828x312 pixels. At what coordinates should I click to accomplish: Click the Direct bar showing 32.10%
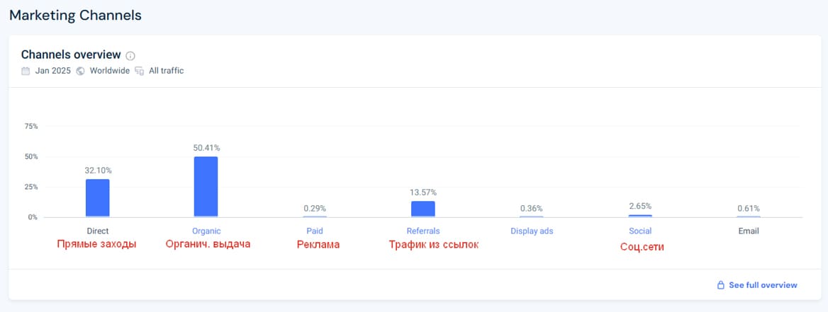pos(98,197)
